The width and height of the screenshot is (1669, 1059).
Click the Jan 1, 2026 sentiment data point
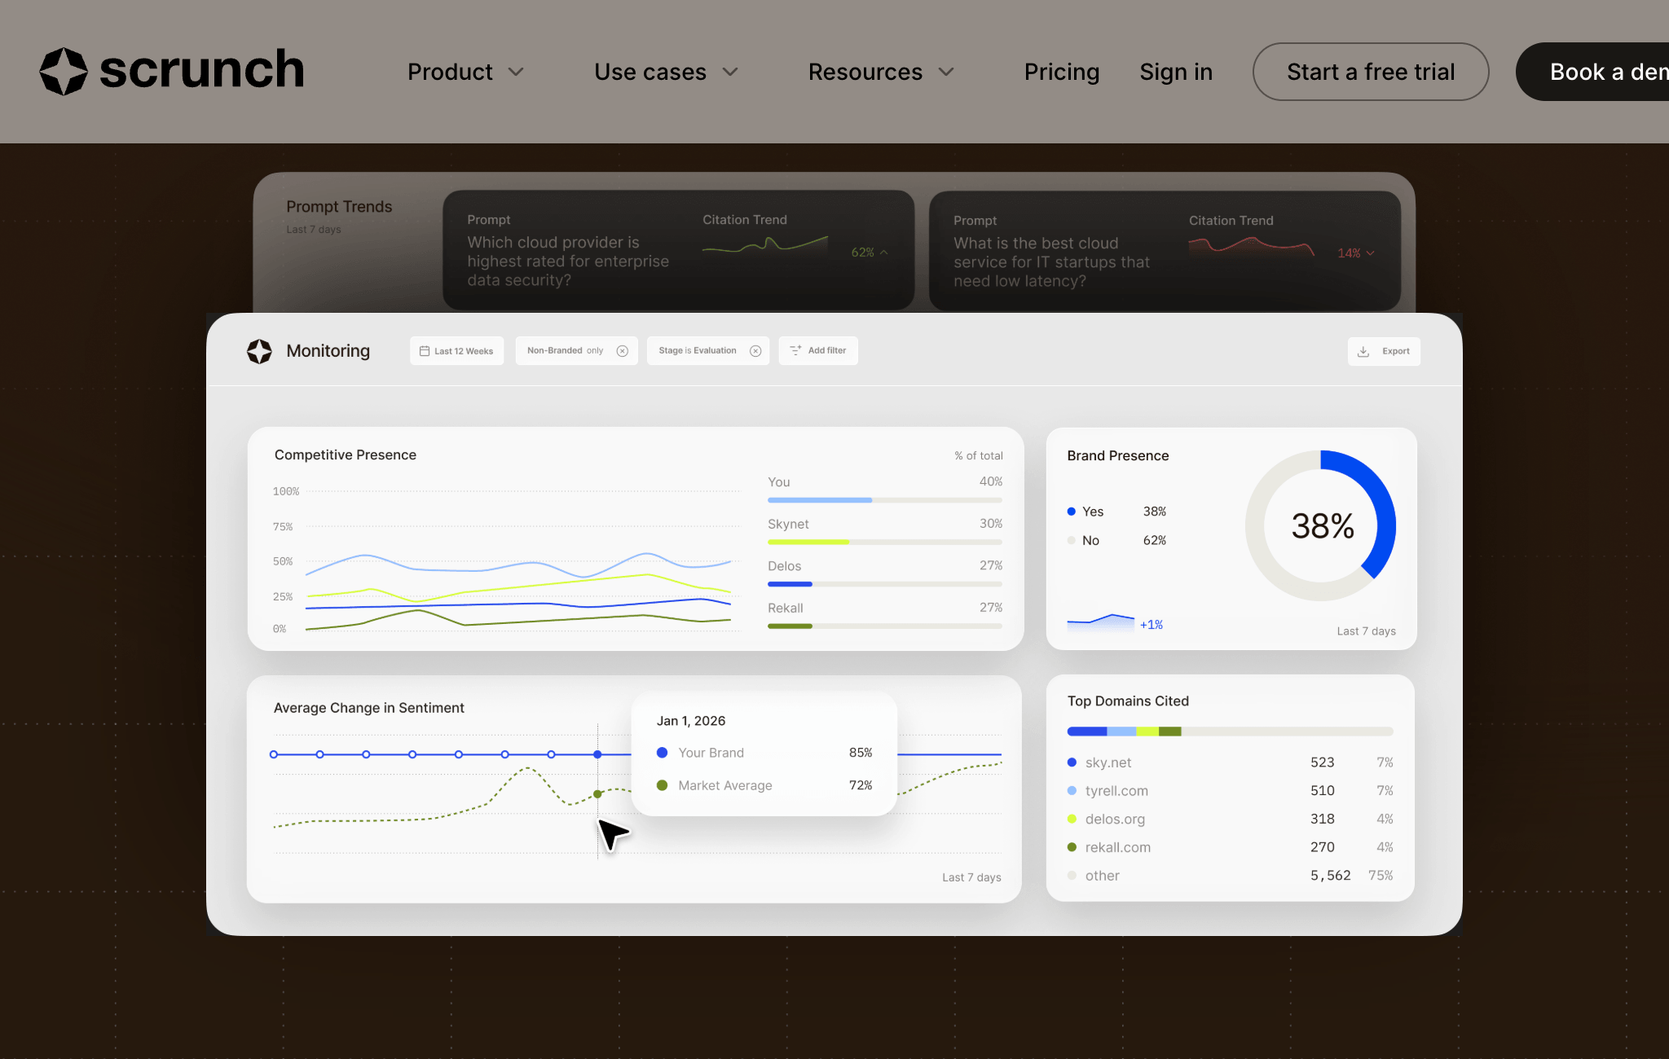point(597,754)
